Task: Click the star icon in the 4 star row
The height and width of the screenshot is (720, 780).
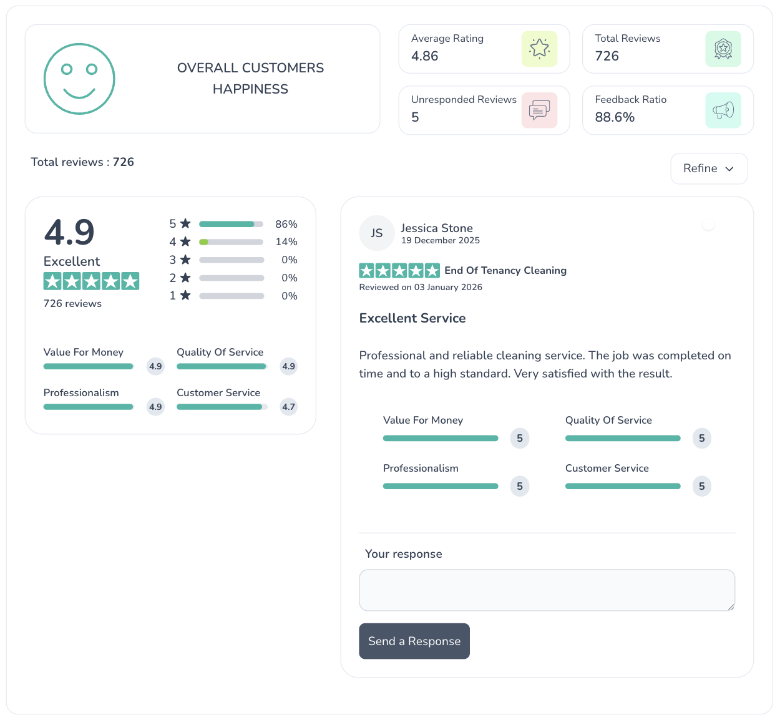Action: (185, 241)
